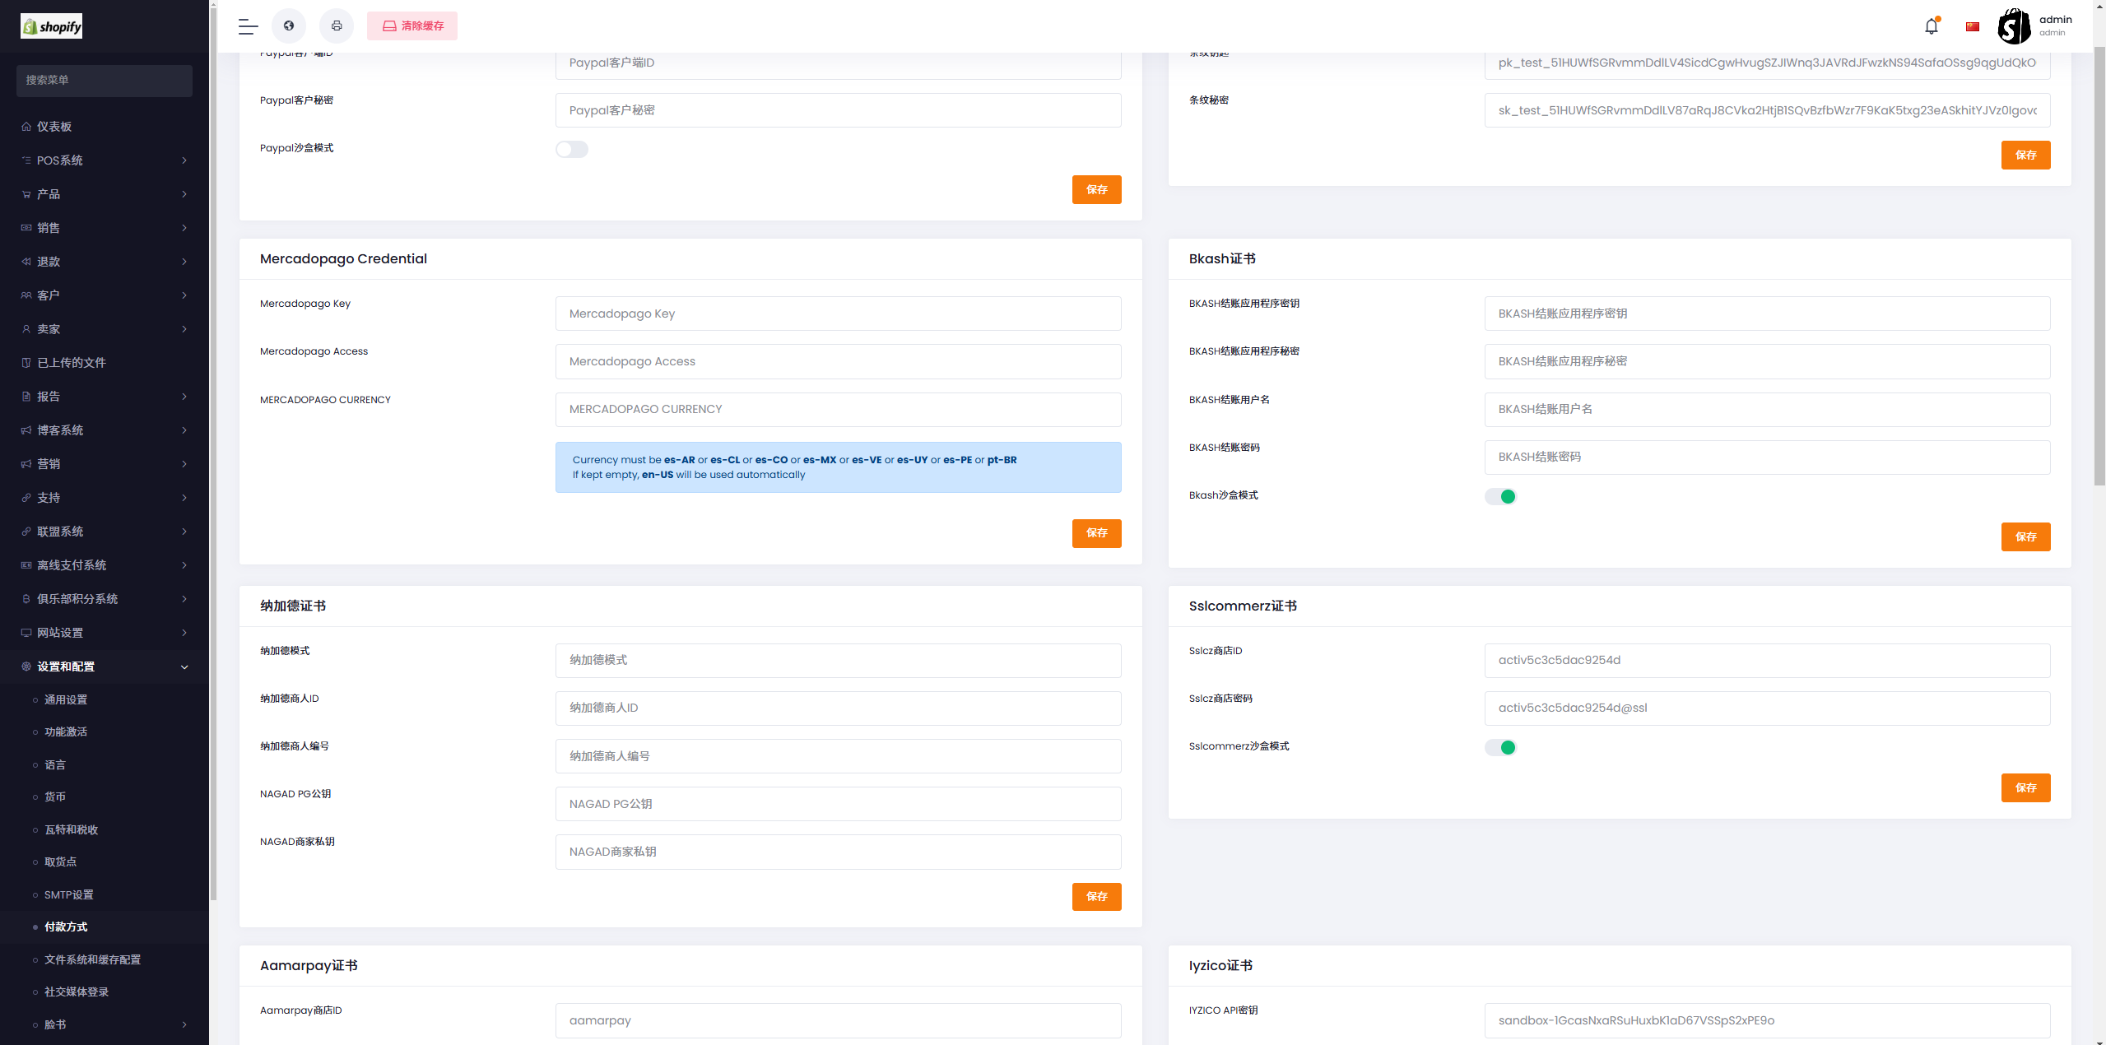
Task: Save the Mercadopago Credential form
Action: [1096, 533]
